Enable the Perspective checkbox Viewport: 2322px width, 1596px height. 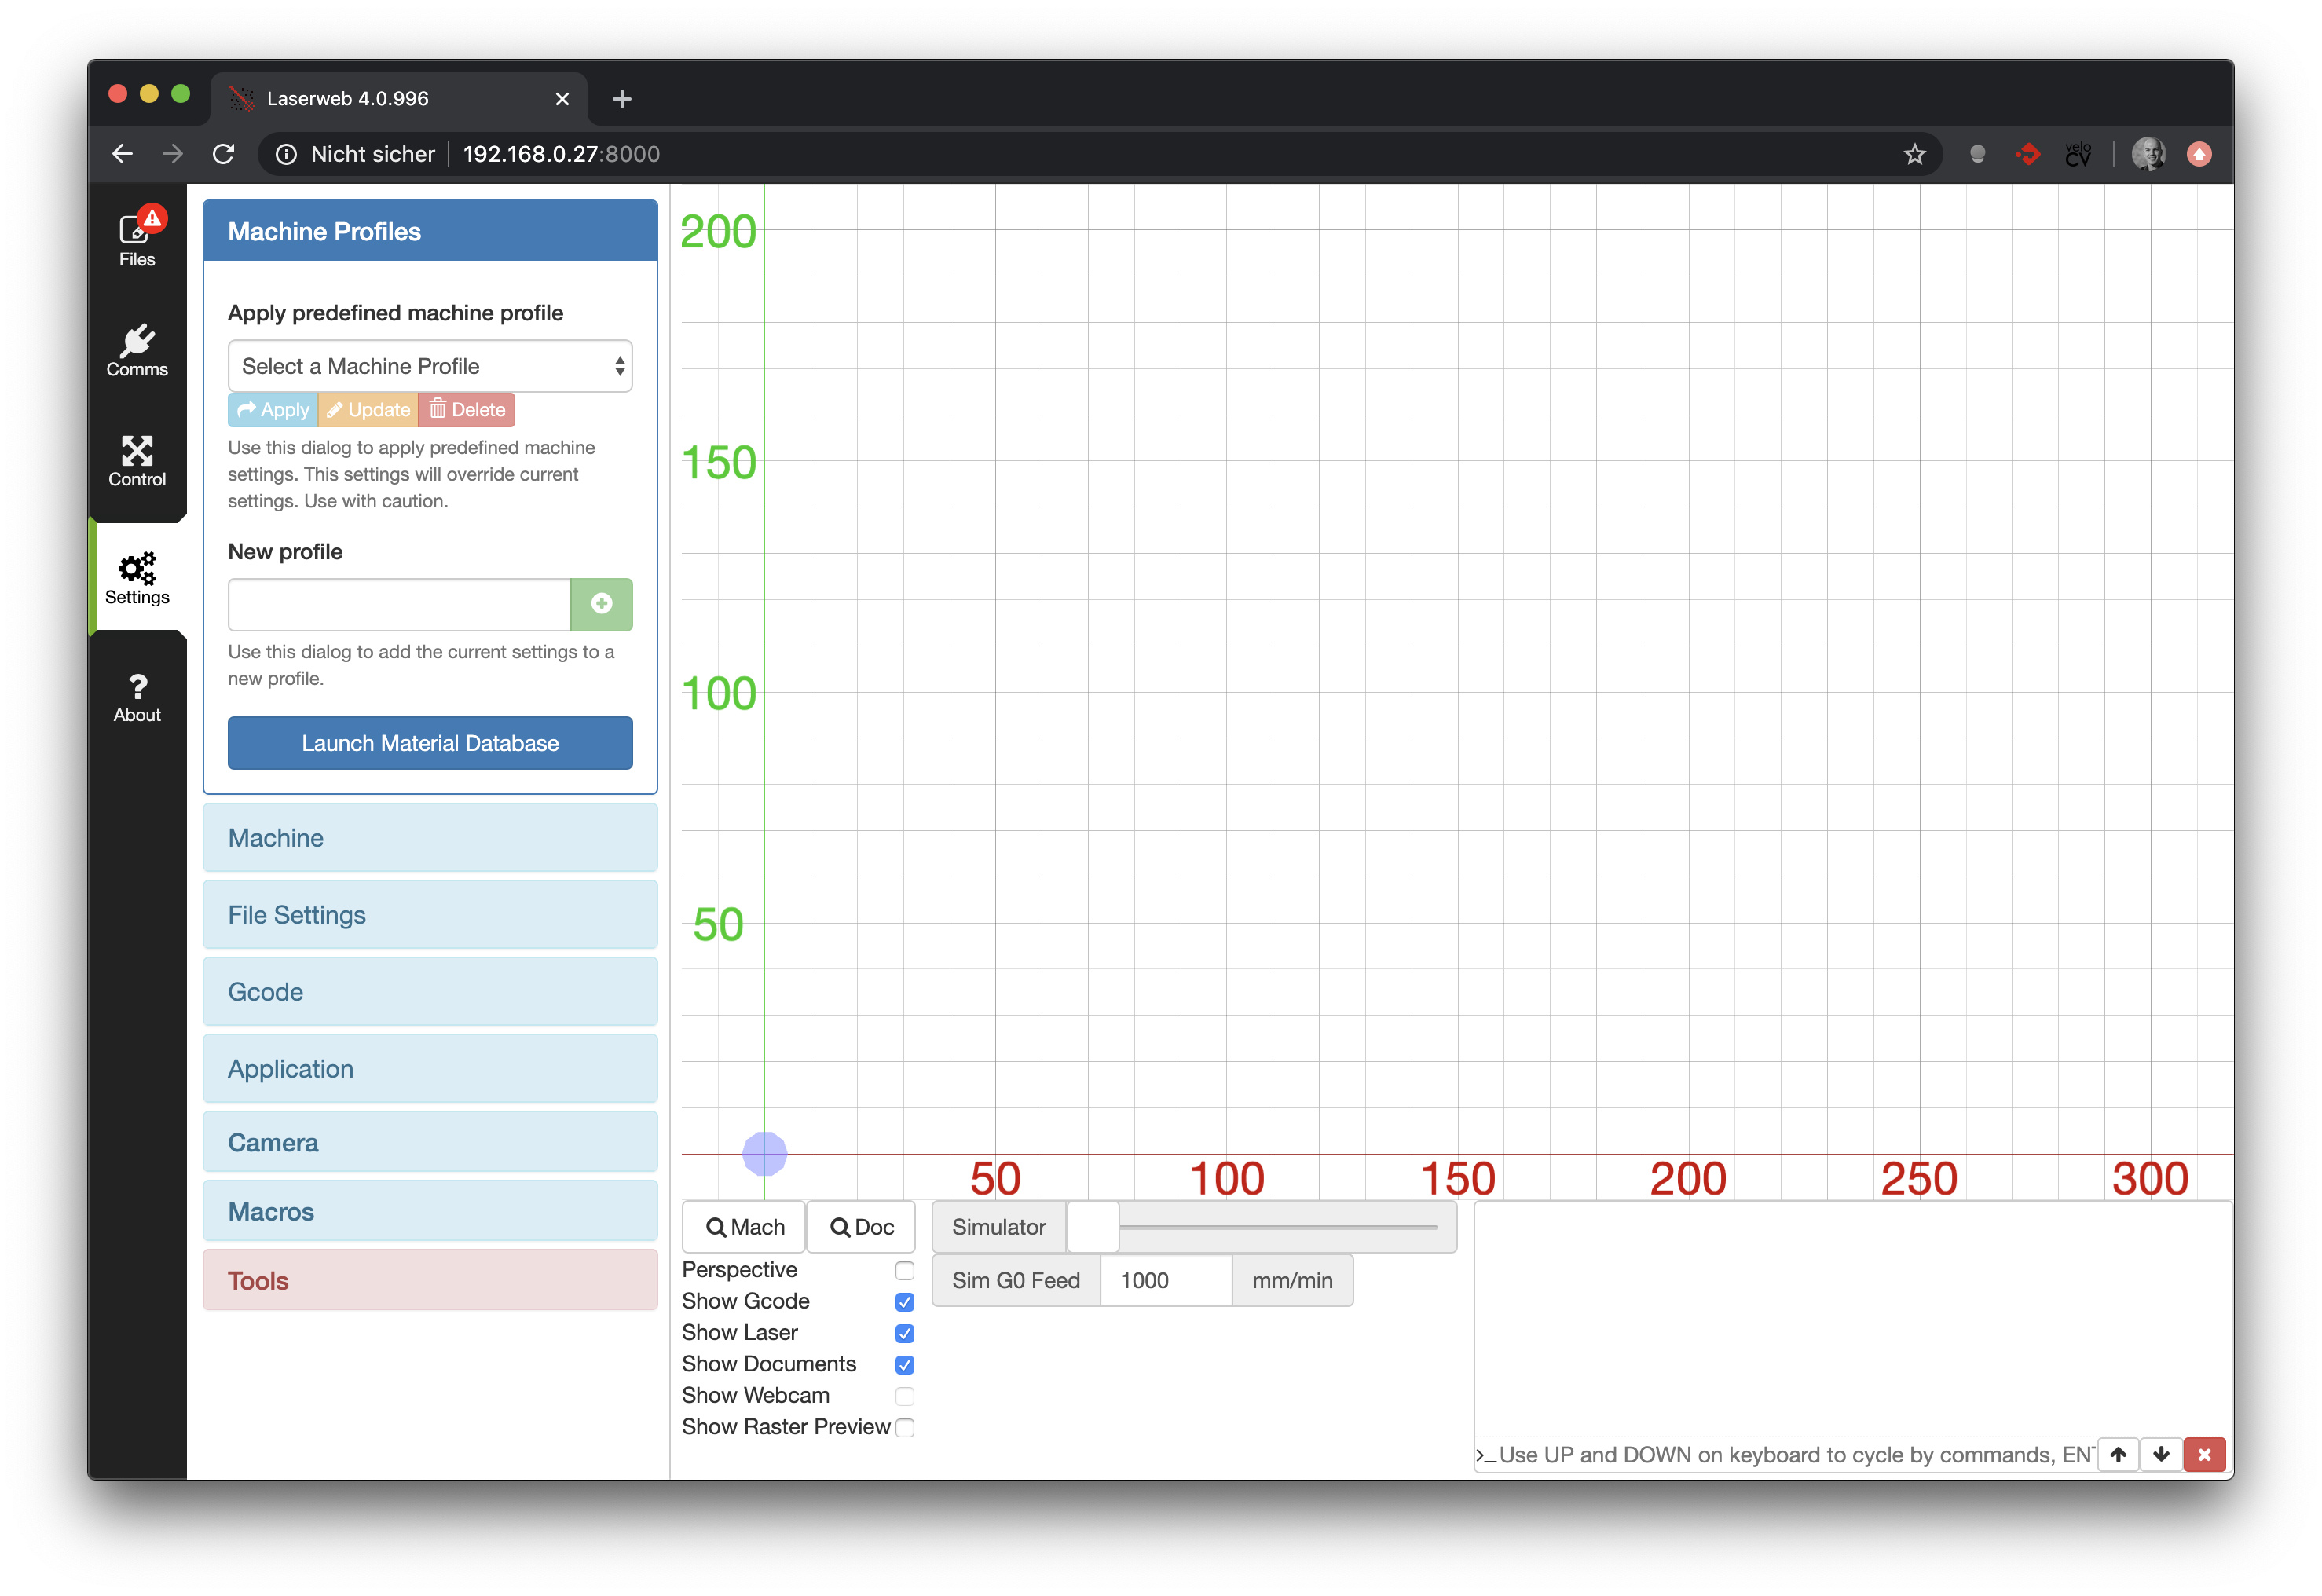tap(904, 1270)
